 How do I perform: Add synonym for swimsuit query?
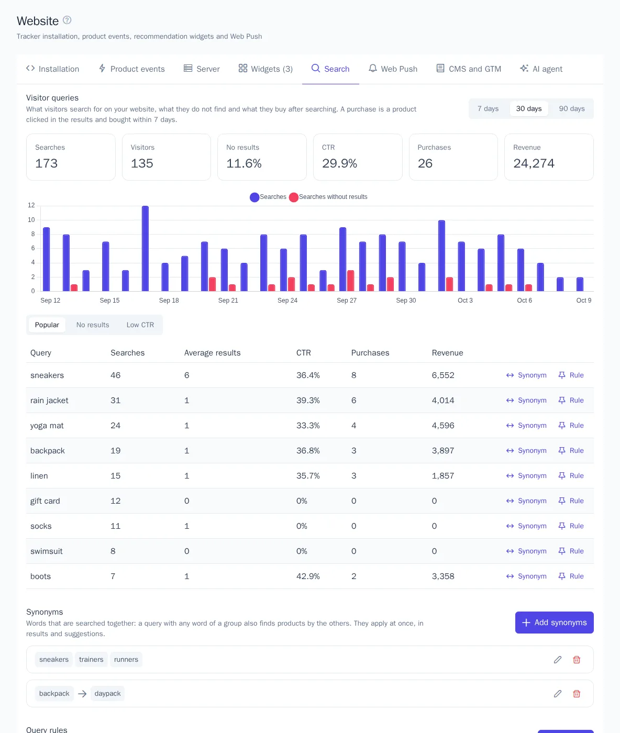526,551
